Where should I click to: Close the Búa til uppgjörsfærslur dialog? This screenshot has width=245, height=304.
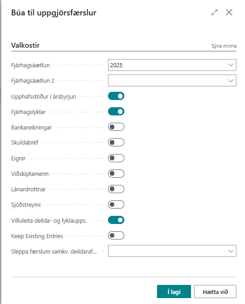click(229, 12)
